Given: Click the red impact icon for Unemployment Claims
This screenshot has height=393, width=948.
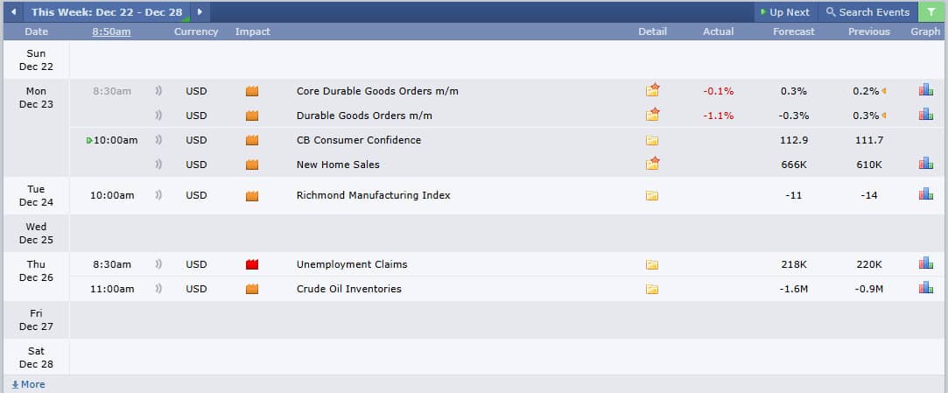Looking at the screenshot, I should pyautogui.click(x=253, y=264).
